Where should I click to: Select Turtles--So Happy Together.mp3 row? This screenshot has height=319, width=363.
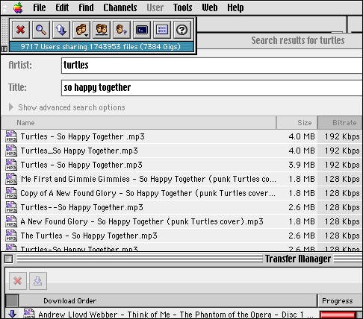(181, 207)
